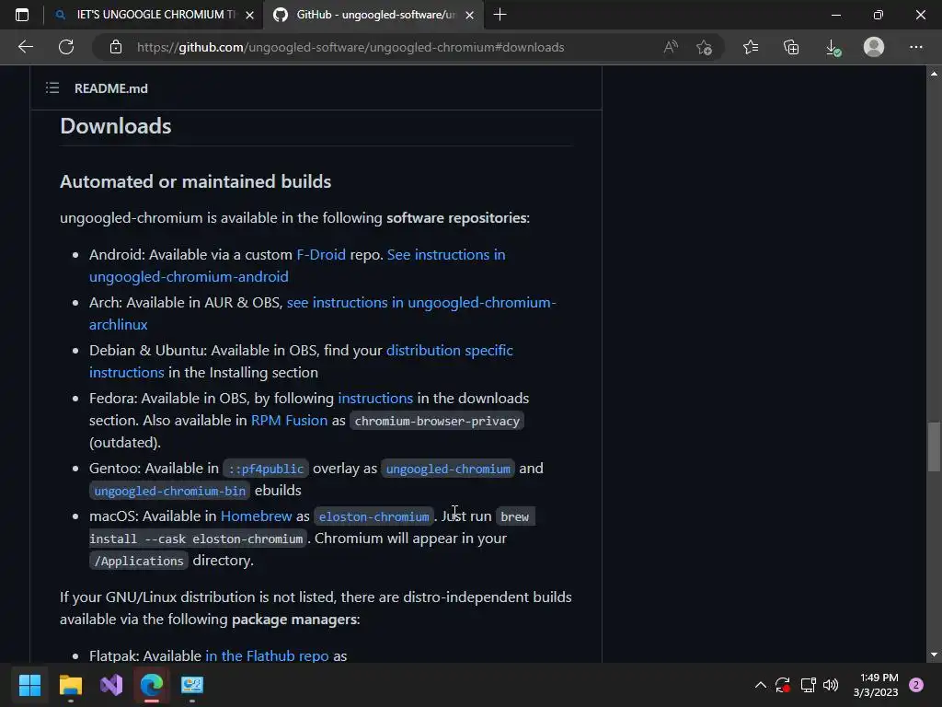Open ungoogled-chromium-bin ebuild link
Viewport: 942px width, 707px height.
tap(170, 492)
